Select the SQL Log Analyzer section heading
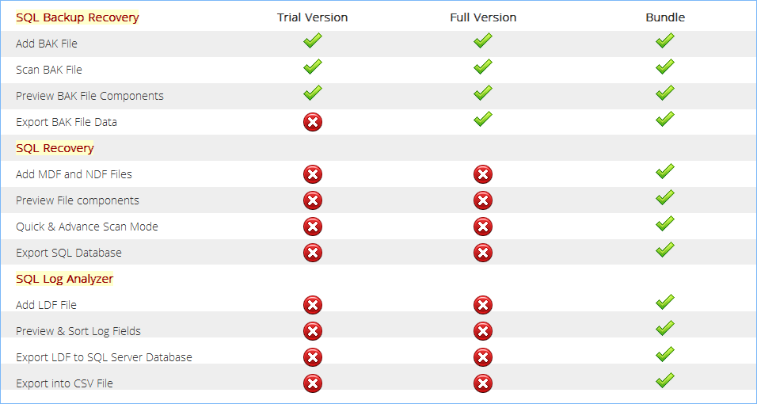Screen dimensions: 757x404 (x=64, y=279)
